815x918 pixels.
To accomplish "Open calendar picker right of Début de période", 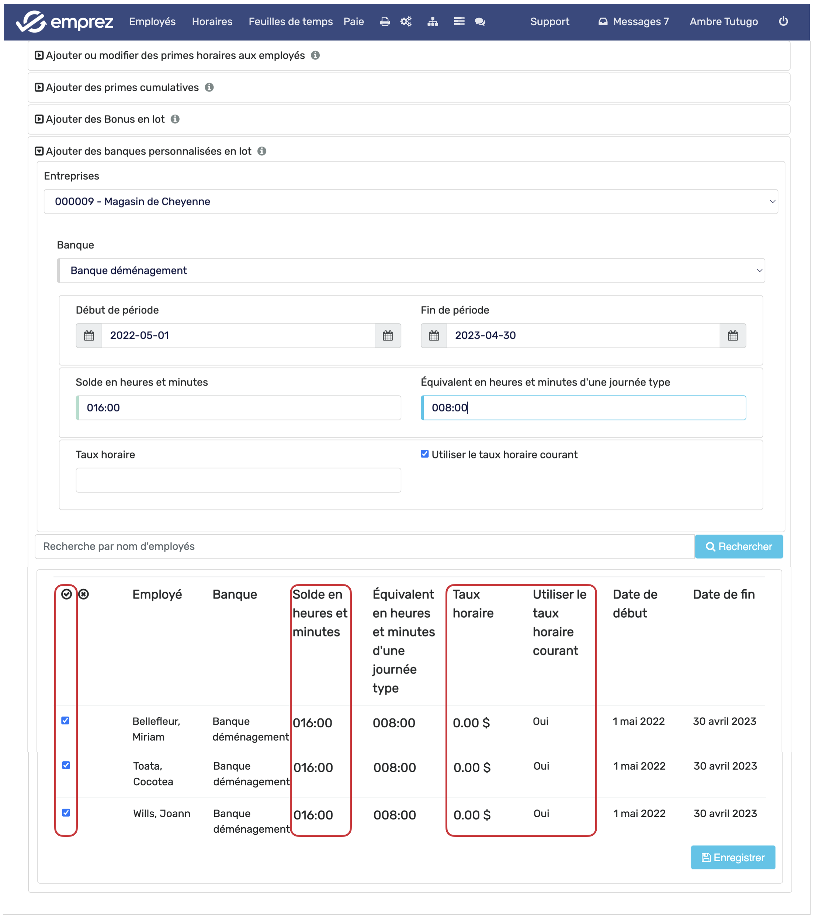I will pyautogui.click(x=388, y=335).
